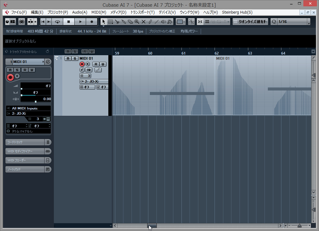Choose the Split scissors tool
The height and width of the screenshot is (231, 319).
tap(117, 22)
